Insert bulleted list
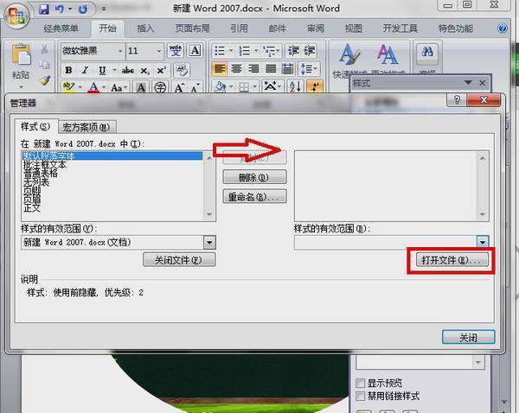 [220, 51]
